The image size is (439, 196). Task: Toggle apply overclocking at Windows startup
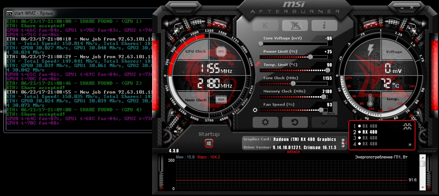(x=209, y=144)
